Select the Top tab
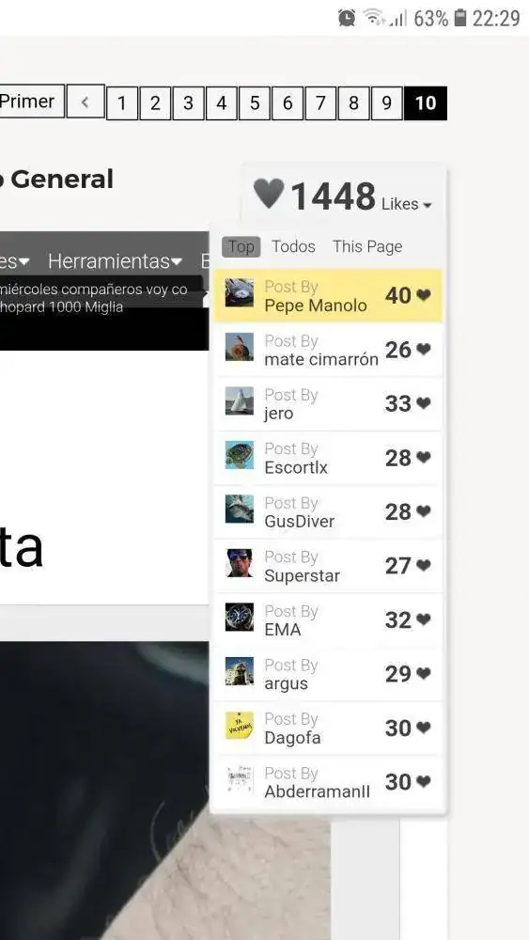Viewport: 529px width, 940px height. 241,246
